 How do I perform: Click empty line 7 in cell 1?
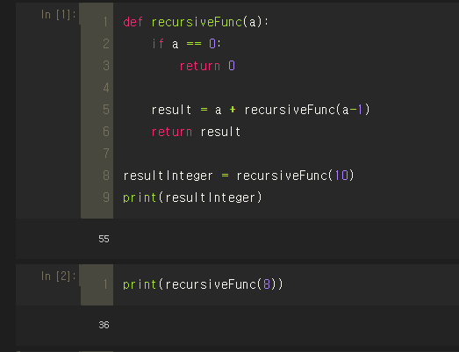pyautogui.click(x=286, y=154)
